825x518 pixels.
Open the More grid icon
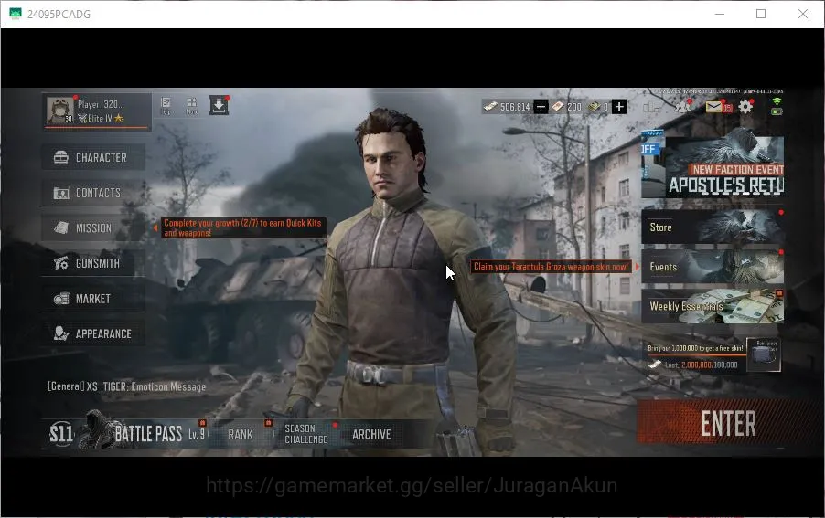(x=192, y=106)
